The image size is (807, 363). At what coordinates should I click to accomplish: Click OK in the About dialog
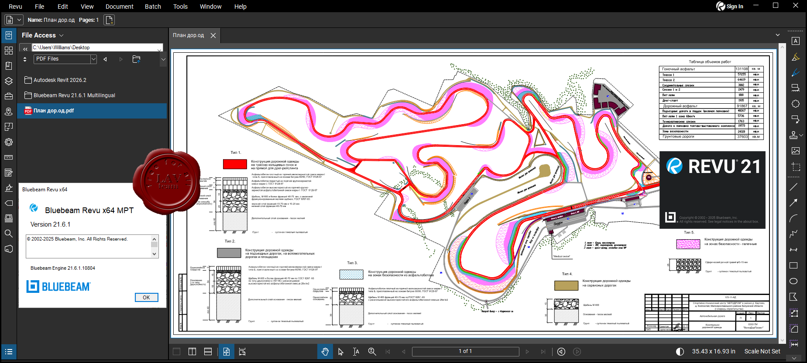coord(146,298)
